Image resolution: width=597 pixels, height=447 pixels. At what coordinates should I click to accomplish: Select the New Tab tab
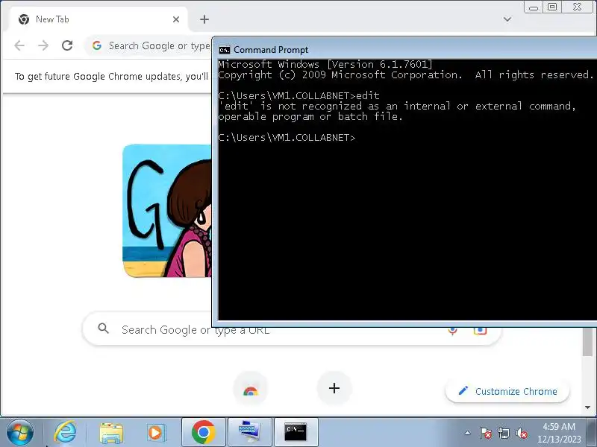(x=99, y=19)
